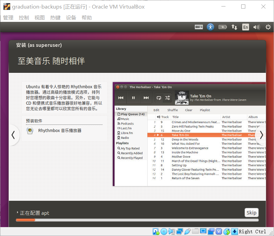Screen dimensions: 274x236
Task: Click the Right Ctrl host key label
Action: pyautogui.click(x=252, y=232)
